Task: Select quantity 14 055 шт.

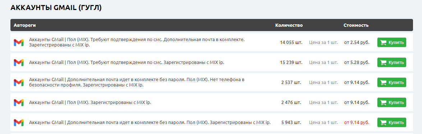Action: [291, 42]
